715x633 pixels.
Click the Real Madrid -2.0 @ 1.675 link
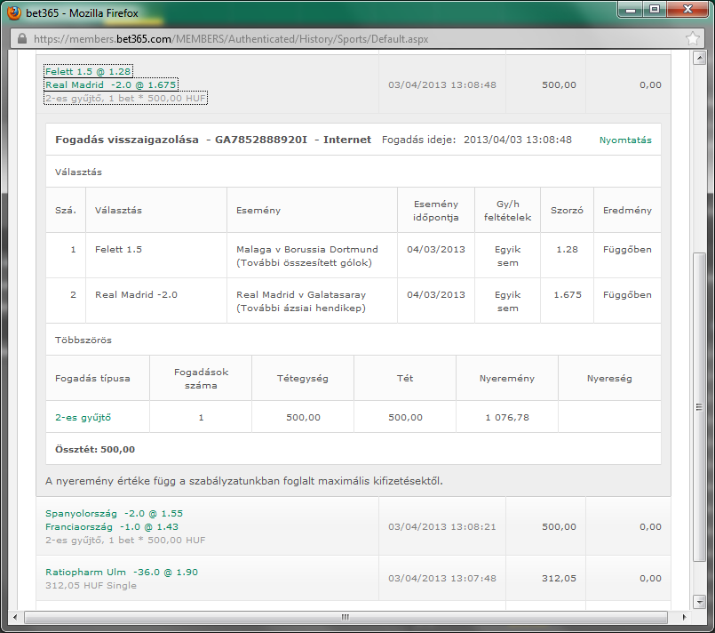coord(111,84)
